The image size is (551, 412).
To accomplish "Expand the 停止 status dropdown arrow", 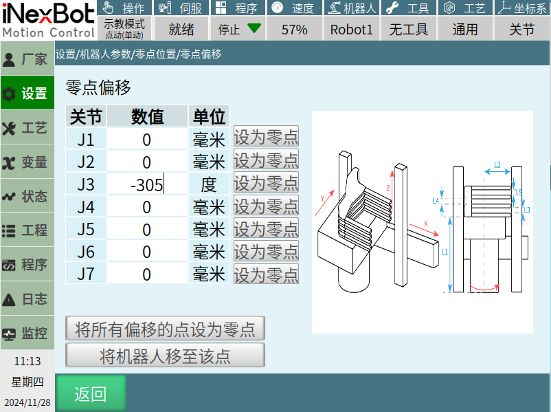I will pos(254,29).
